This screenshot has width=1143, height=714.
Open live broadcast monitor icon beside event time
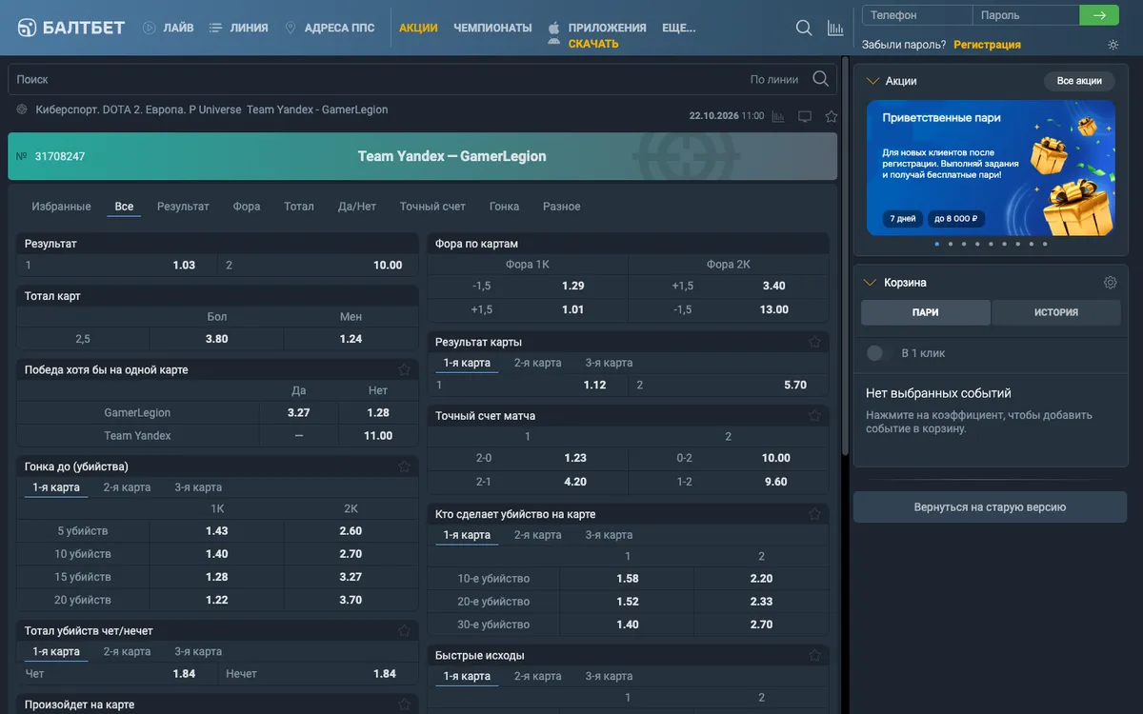click(x=805, y=116)
